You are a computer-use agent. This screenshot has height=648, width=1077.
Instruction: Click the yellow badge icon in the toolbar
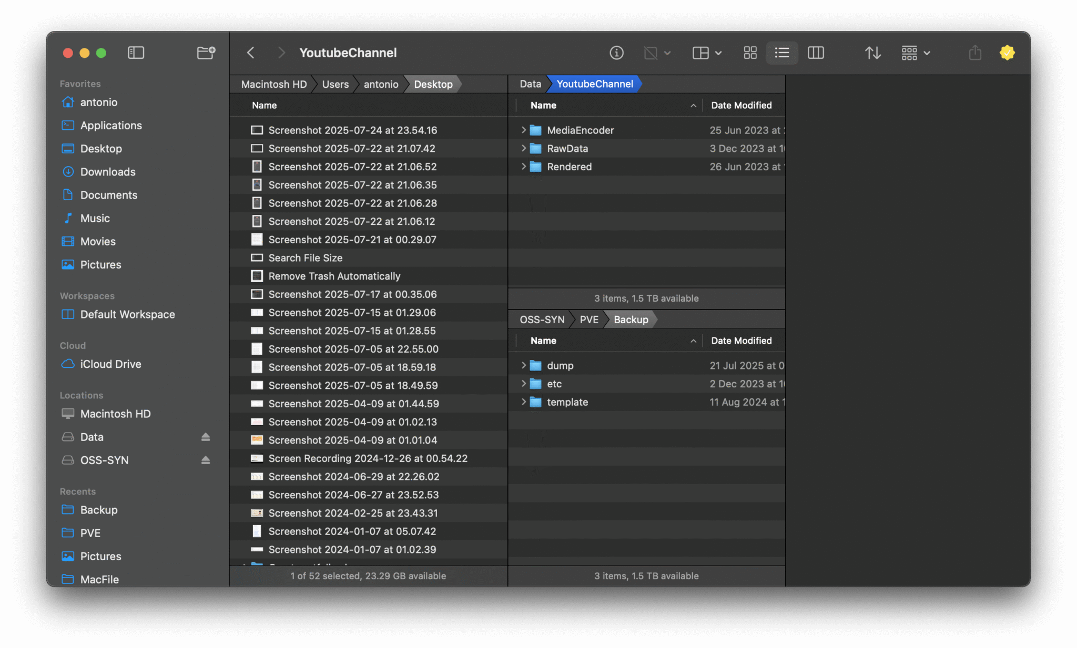1007,53
